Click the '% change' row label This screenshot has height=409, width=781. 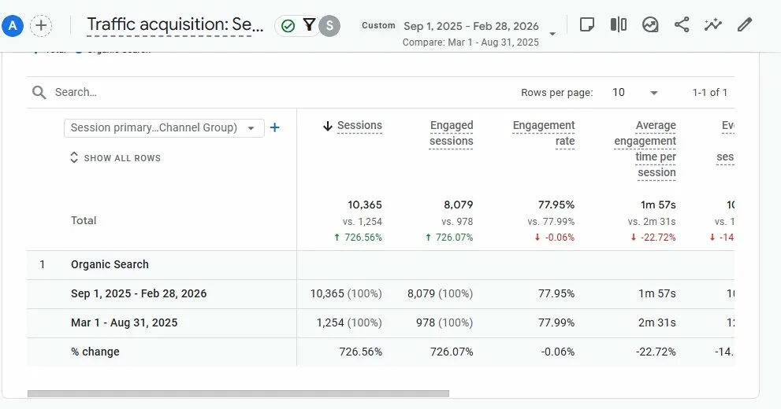[95, 352]
